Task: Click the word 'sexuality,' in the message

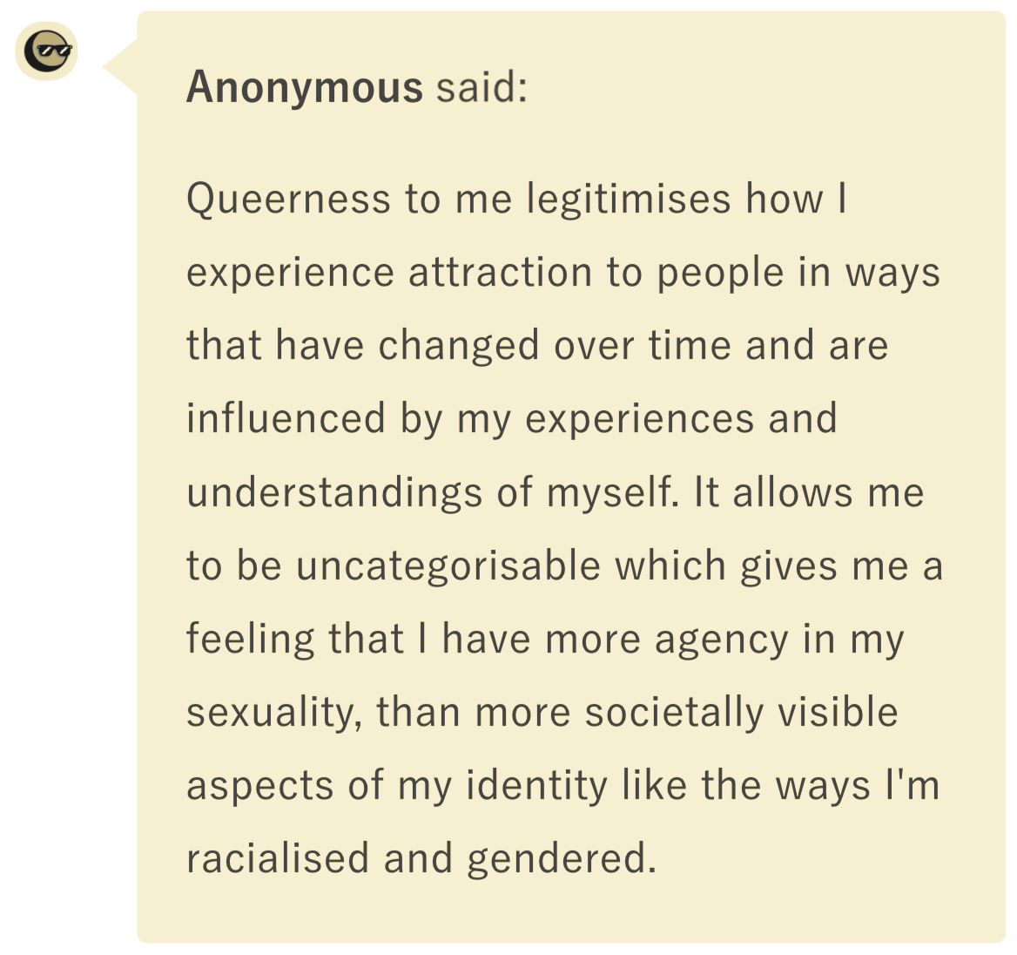Action: (274, 712)
